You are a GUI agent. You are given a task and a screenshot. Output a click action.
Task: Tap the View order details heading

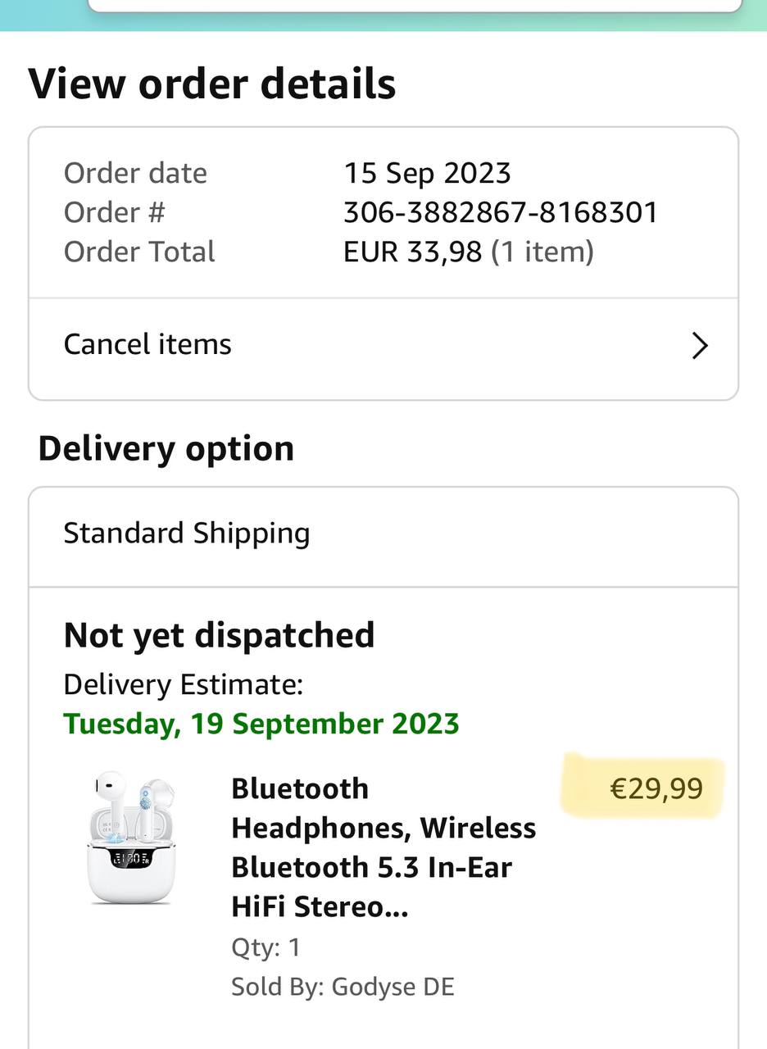tap(211, 84)
